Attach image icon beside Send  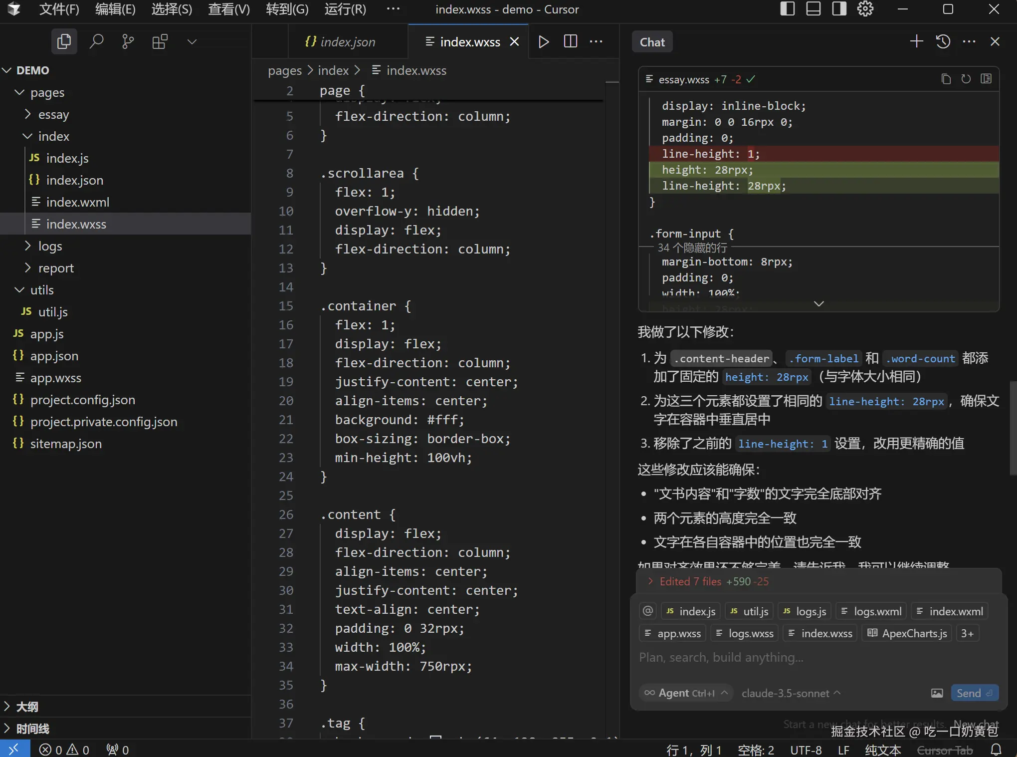[937, 693]
